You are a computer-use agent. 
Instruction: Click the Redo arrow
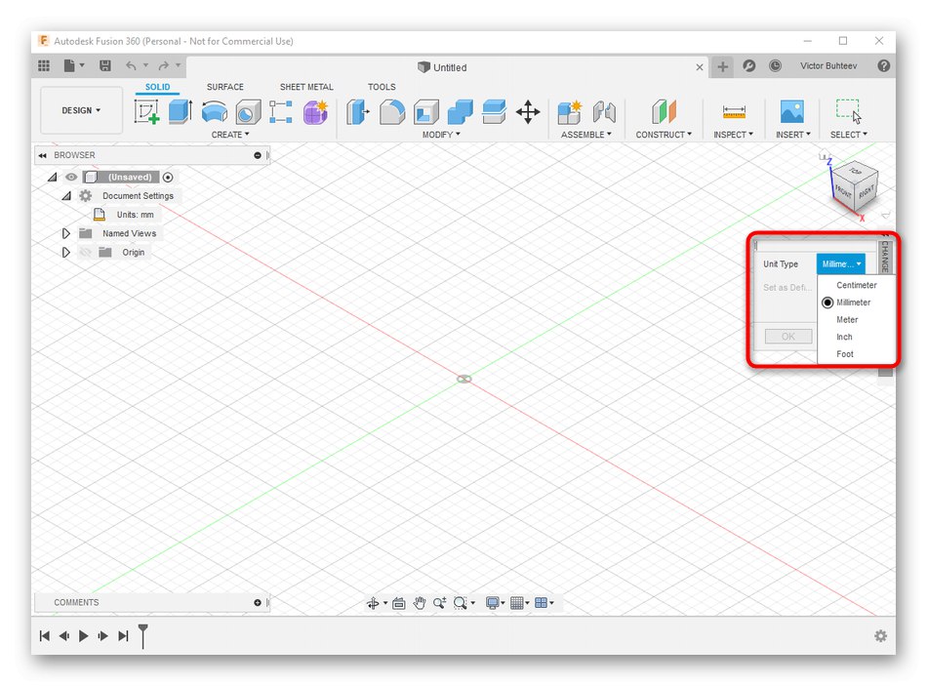pyautogui.click(x=163, y=65)
